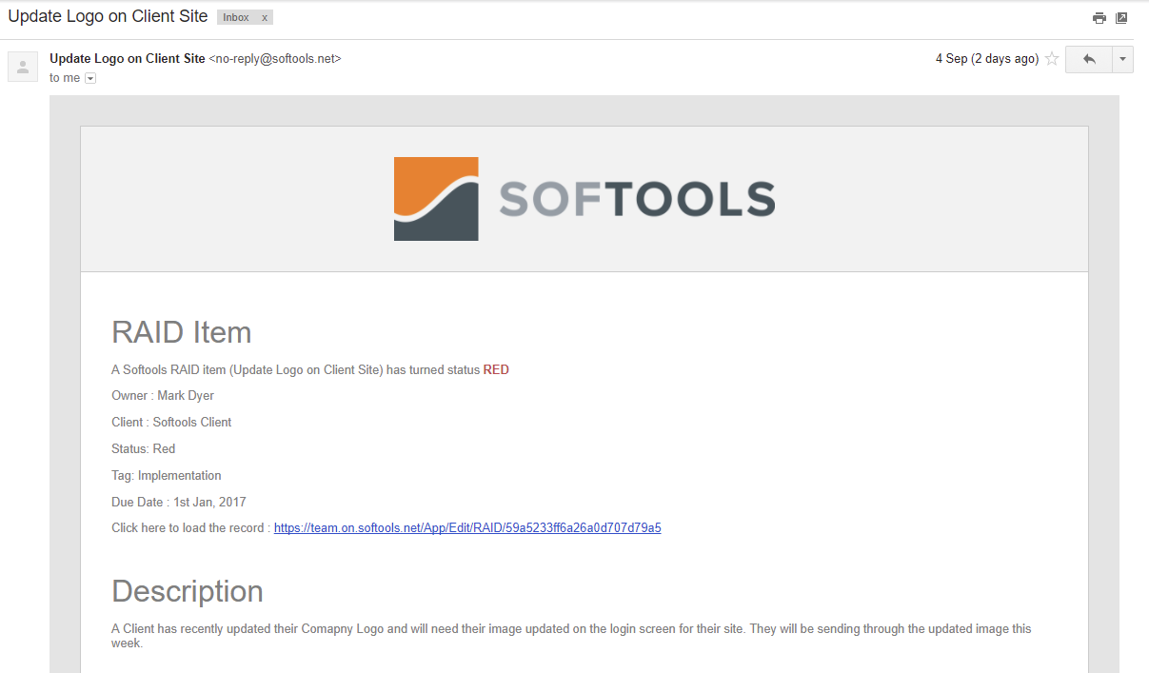This screenshot has height=673, width=1149.
Task: Click the sender avatar icon
Action: [23, 67]
